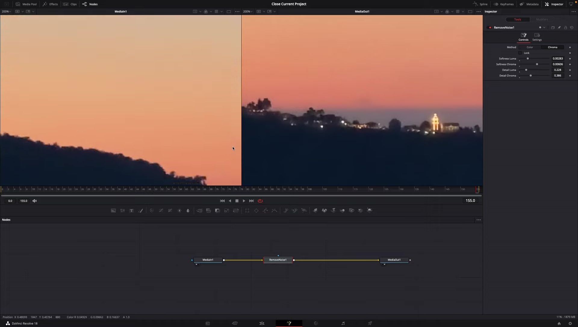Pin the RemoveNoise1 tool in Inspector

tap(559, 28)
